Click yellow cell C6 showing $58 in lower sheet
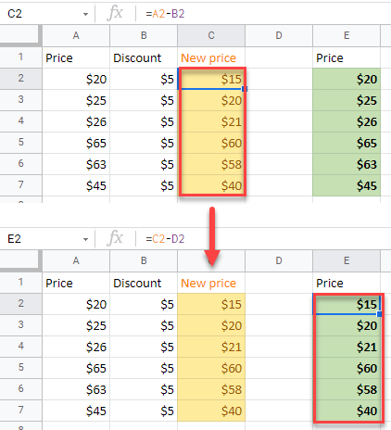Image resolution: width=391 pixels, height=430 pixels. (x=211, y=389)
